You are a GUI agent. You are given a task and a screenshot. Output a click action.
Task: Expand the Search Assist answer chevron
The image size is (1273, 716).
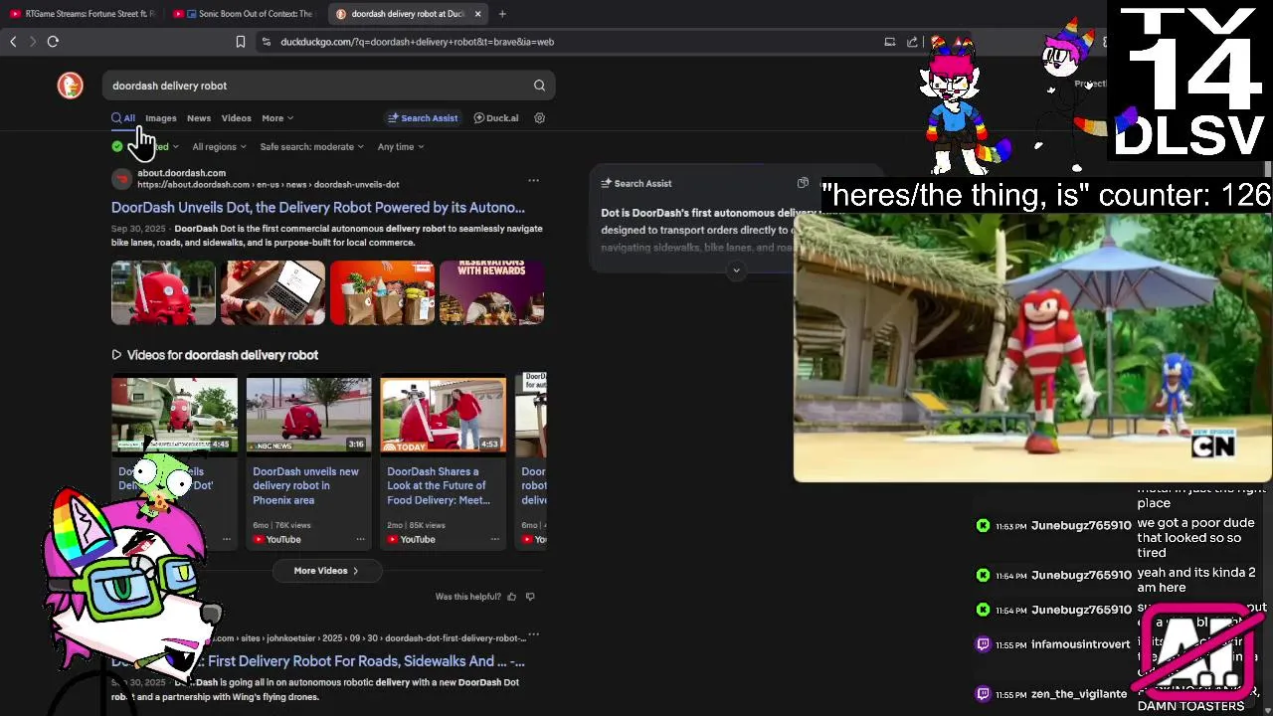pyautogui.click(x=736, y=269)
